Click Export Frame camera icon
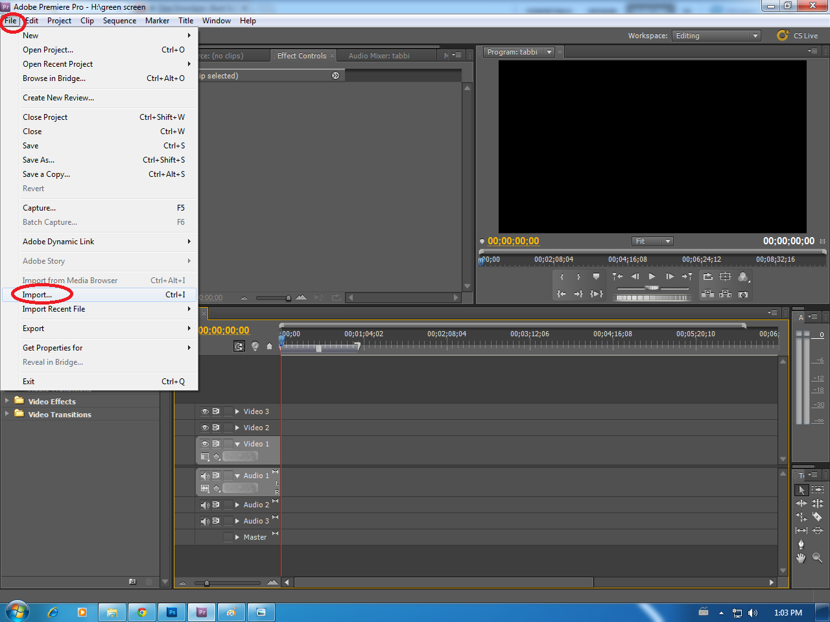830x622 pixels. (x=743, y=294)
